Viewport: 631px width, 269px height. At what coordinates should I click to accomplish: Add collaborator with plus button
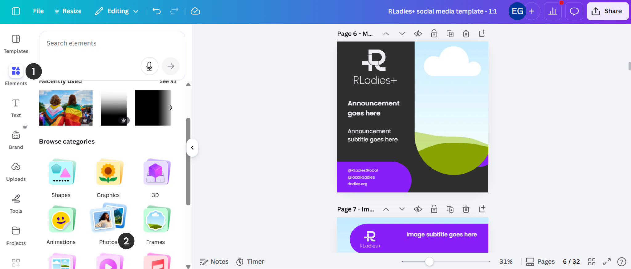point(532,11)
